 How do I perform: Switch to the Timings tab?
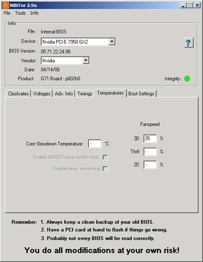point(85,94)
